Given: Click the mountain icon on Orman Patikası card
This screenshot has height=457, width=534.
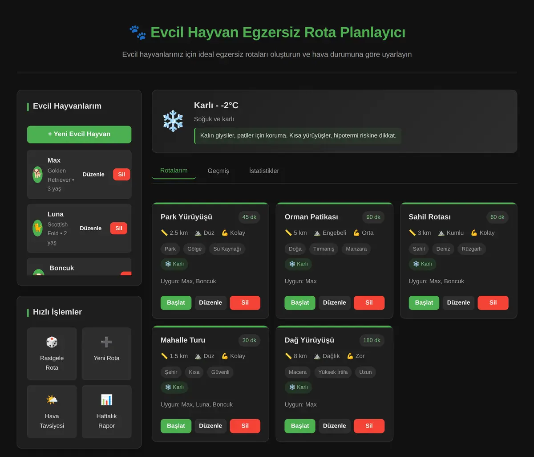Looking at the screenshot, I should (x=317, y=233).
